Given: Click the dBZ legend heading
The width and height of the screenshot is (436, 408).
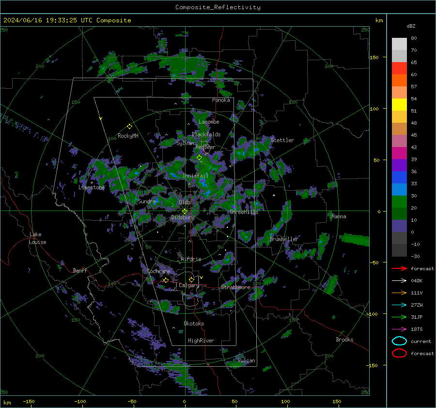Looking at the screenshot, I should point(411,26).
